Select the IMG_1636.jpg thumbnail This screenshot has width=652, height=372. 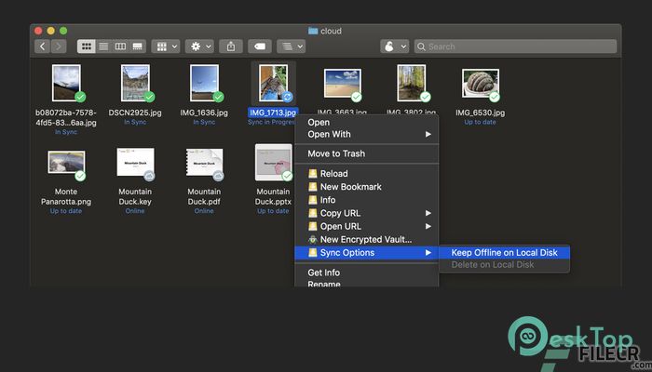click(x=204, y=83)
